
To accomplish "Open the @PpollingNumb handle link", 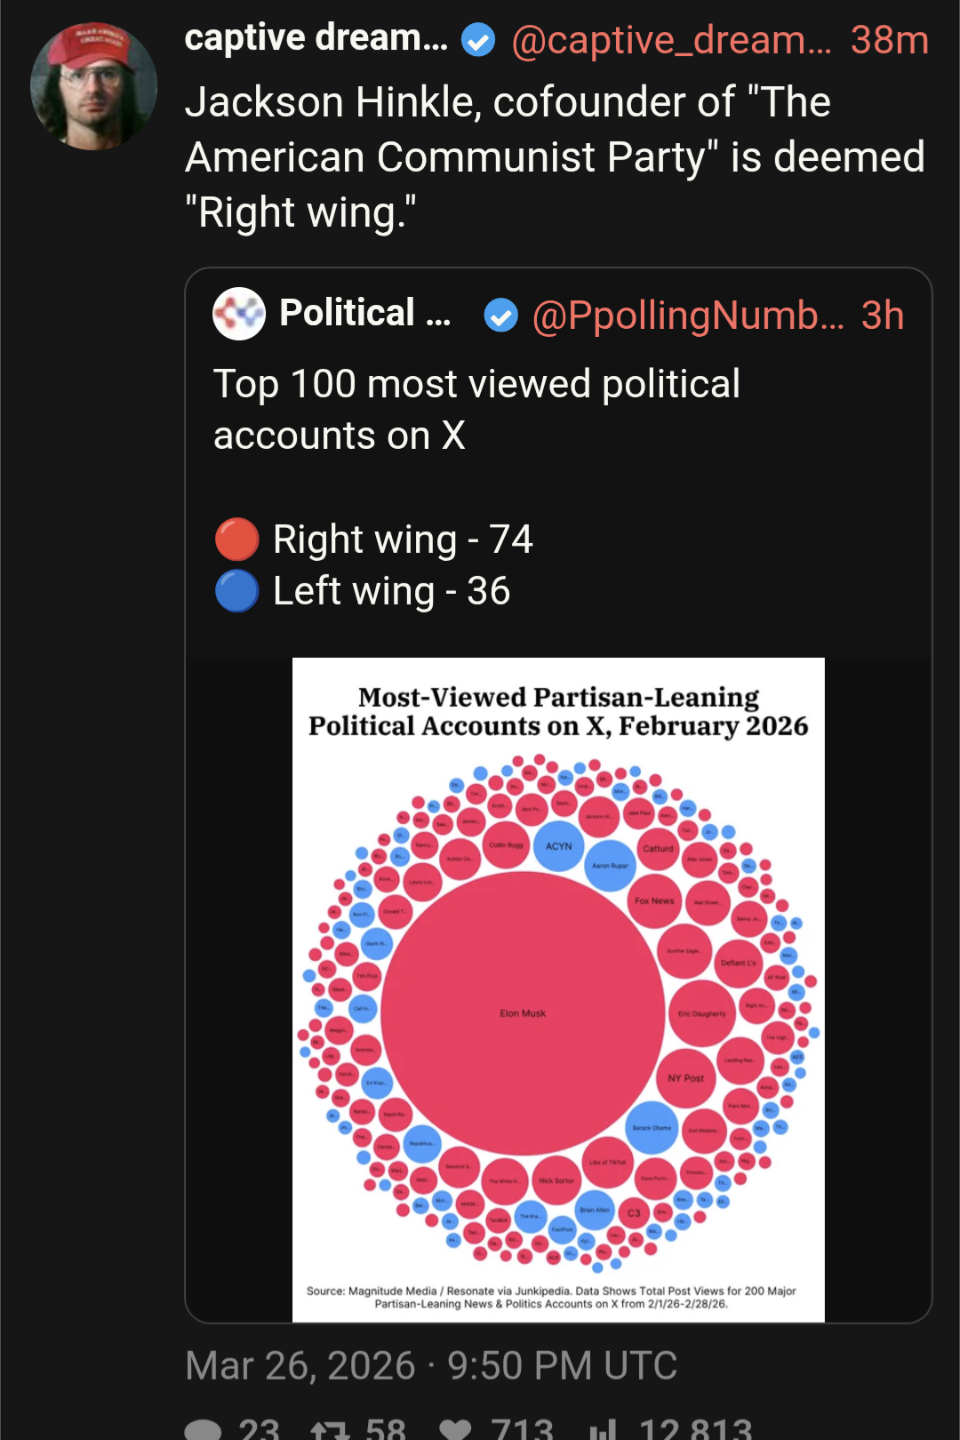I will pos(687,315).
